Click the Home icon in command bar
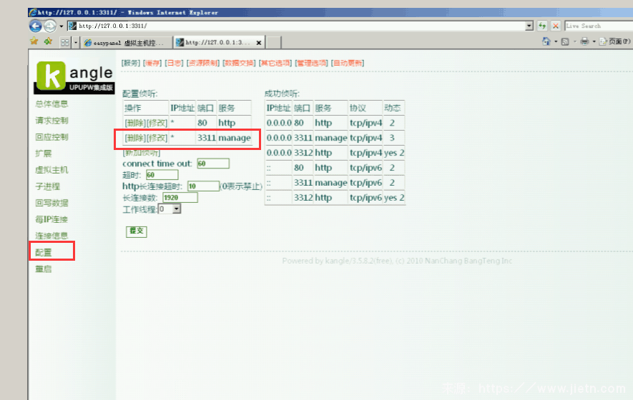The width and height of the screenshot is (633, 400). tap(546, 41)
